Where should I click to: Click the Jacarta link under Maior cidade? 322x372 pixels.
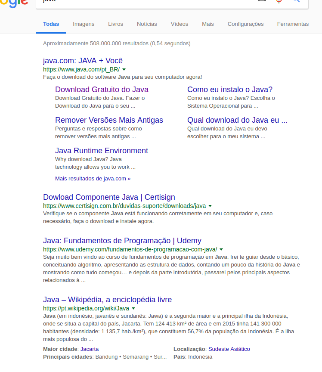pos(90,349)
